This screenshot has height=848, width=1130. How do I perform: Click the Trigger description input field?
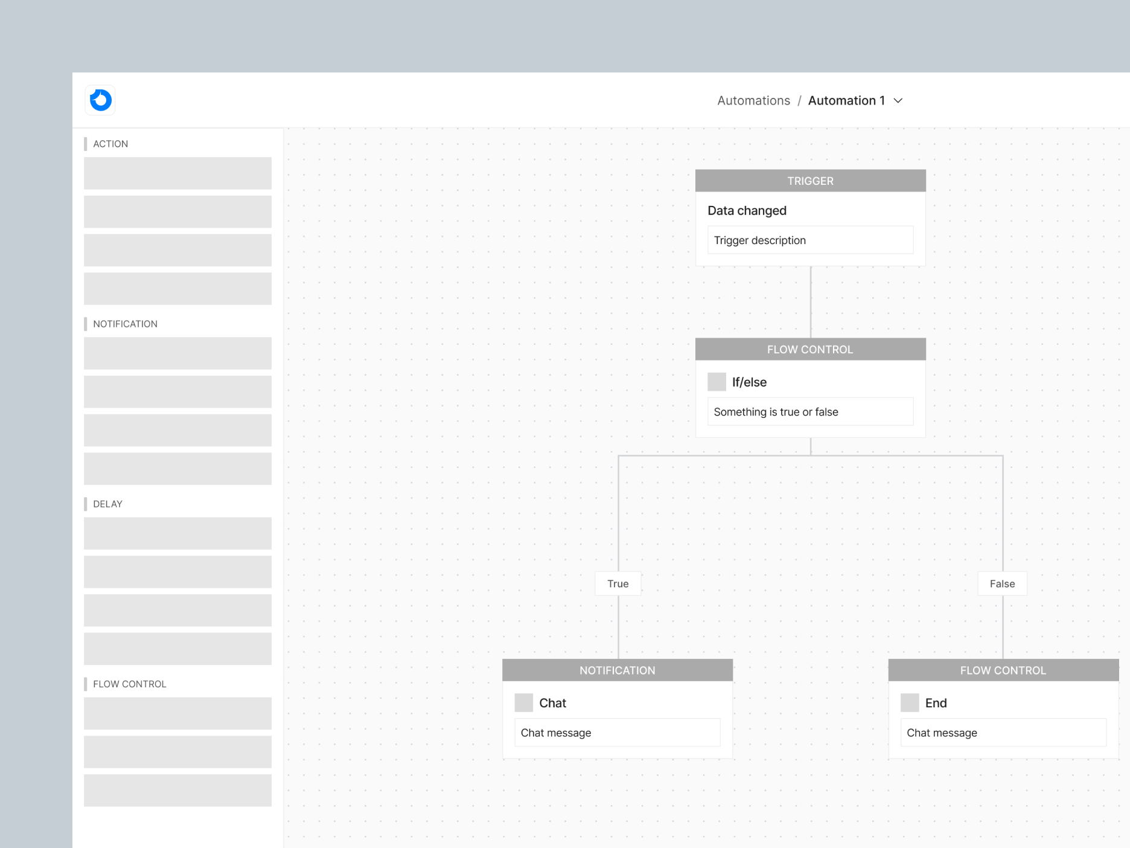[810, 240]
